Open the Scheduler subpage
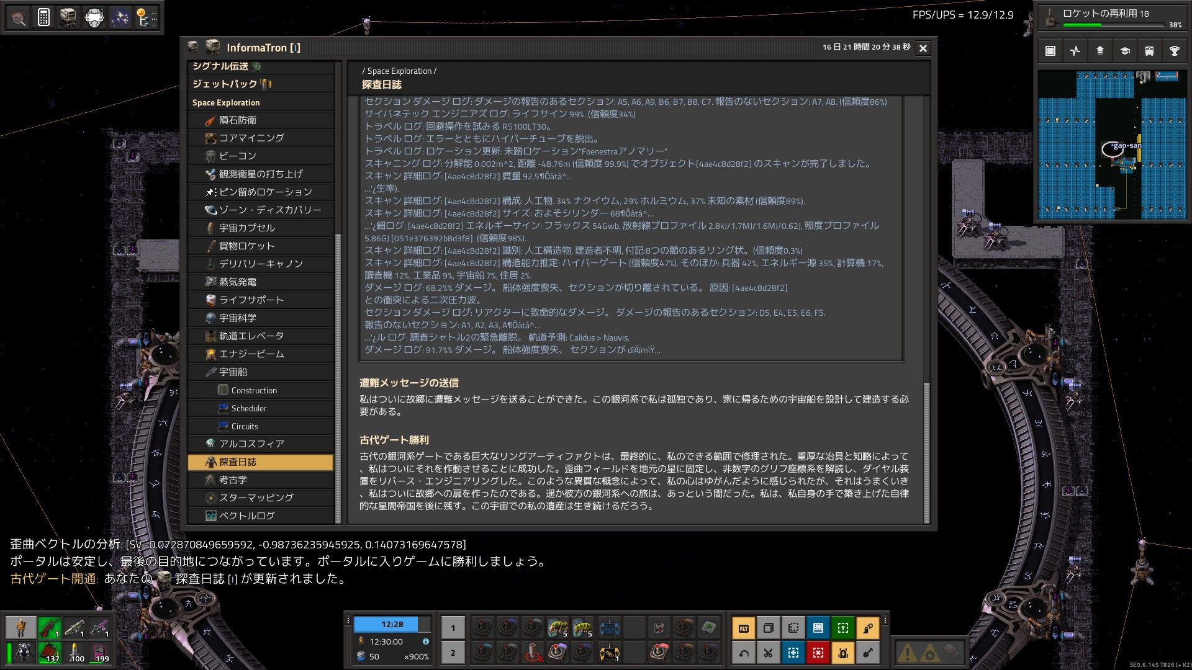This screenshot has width=1192, height=670. pyautogui.click(x=261, y=408)
